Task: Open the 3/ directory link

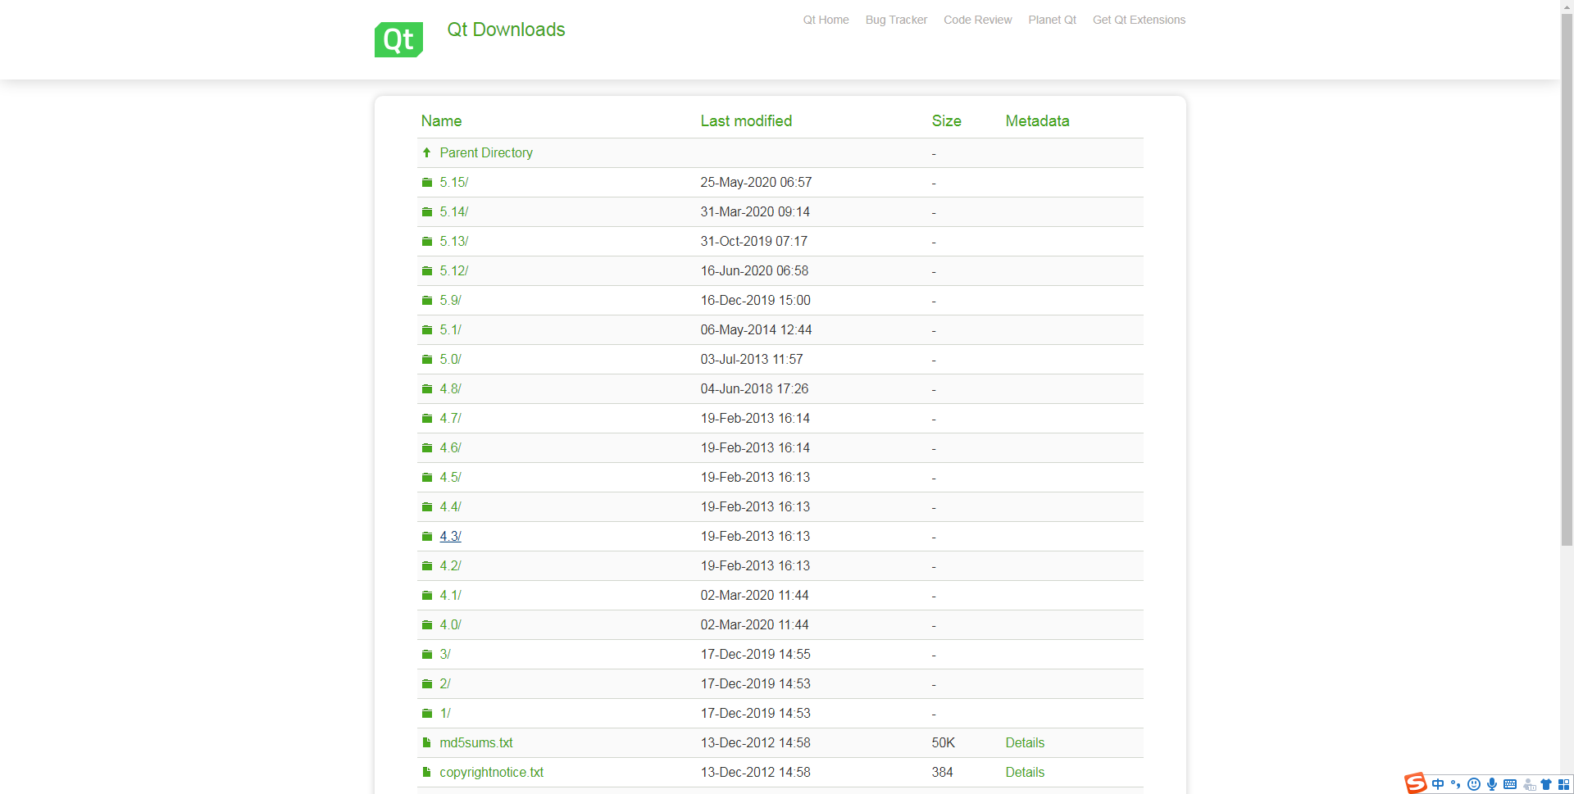Action: coord(445,654)
